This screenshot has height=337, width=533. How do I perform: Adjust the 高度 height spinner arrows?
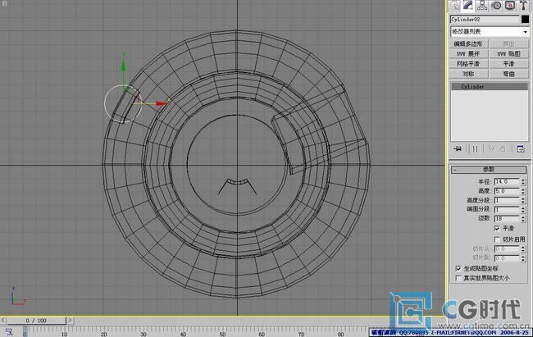523,191
